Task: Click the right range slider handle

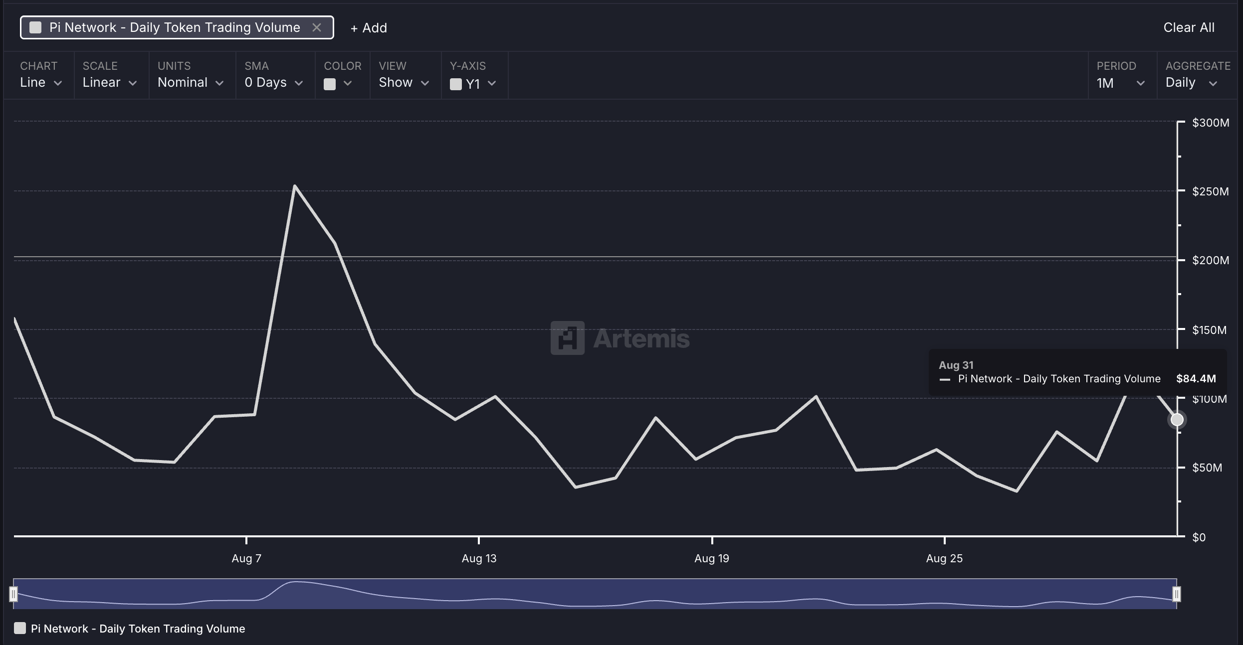Action: pos(1176,594)
